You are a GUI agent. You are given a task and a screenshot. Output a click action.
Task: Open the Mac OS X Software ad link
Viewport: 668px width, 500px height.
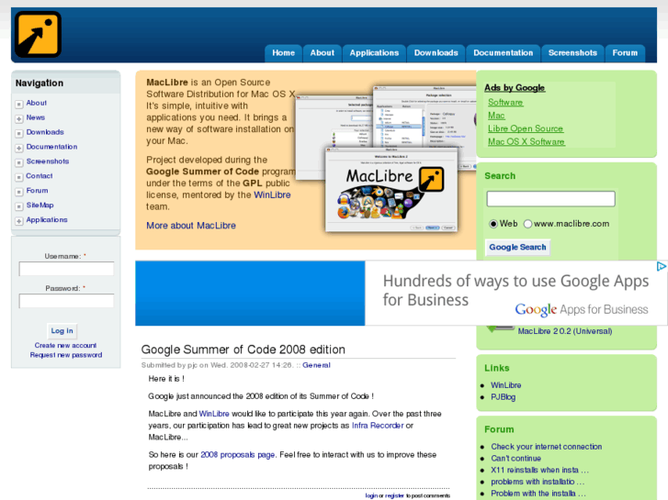526,141
